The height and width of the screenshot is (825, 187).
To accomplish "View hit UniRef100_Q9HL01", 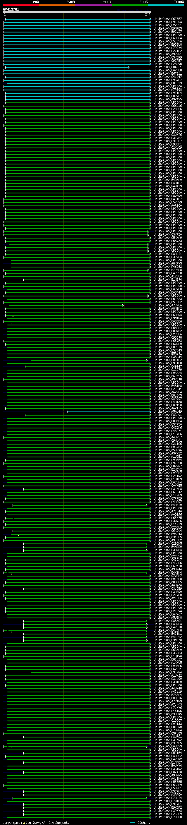I will click(x=167, y=440).
